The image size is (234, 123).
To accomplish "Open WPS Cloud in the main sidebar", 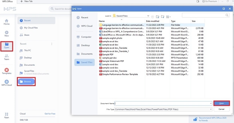I will (7, 83).
